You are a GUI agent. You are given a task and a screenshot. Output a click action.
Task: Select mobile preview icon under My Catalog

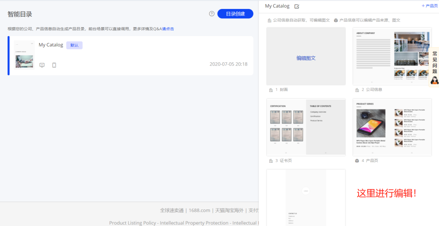(54, 65)
